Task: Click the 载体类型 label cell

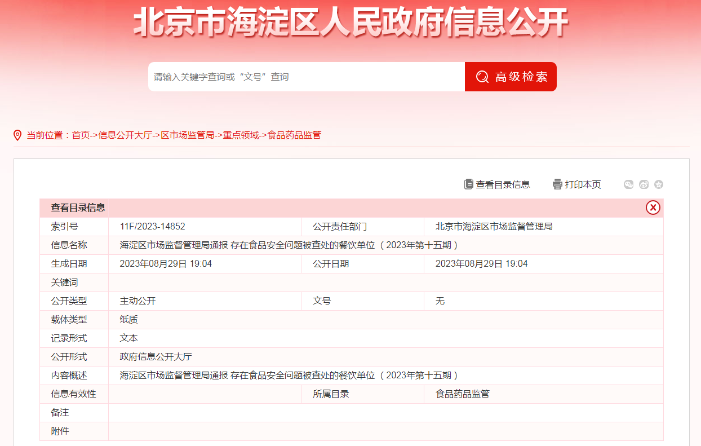Action: point(74,320)
